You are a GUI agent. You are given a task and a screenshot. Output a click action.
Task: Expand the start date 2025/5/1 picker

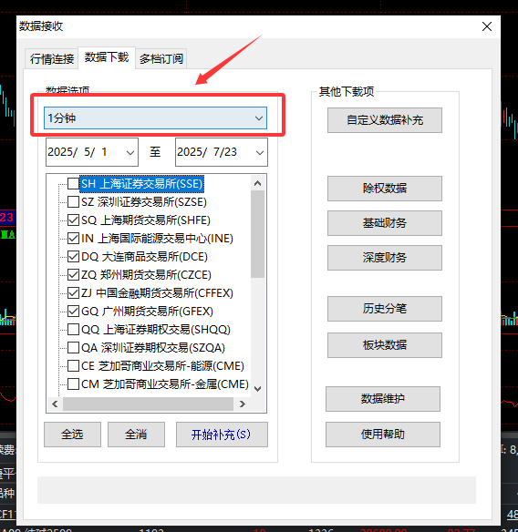(x=130, y=153)
